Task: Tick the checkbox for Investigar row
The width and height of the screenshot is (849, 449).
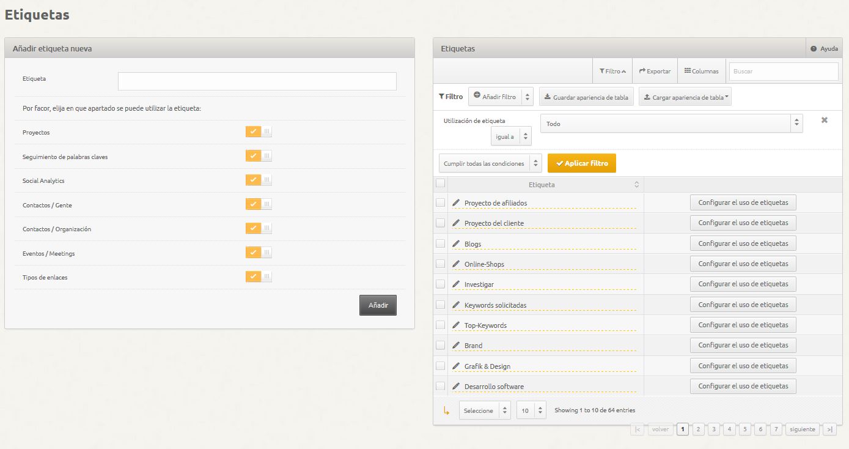Action: tap(440, 284)
